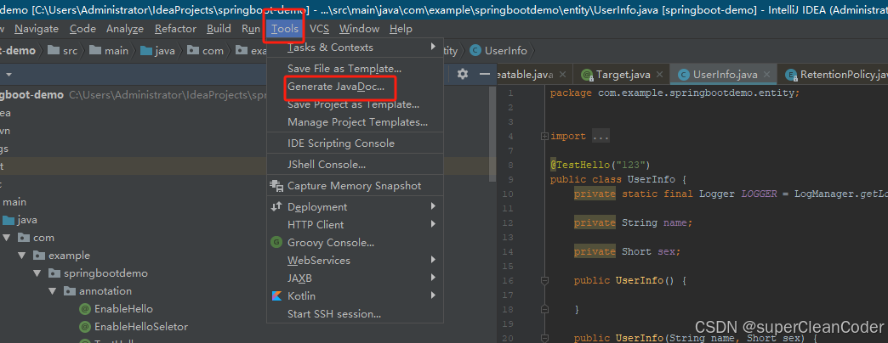Click the src breadcrumb folder
The height and width of the screenshot is (343, 888).
(63, 51)
